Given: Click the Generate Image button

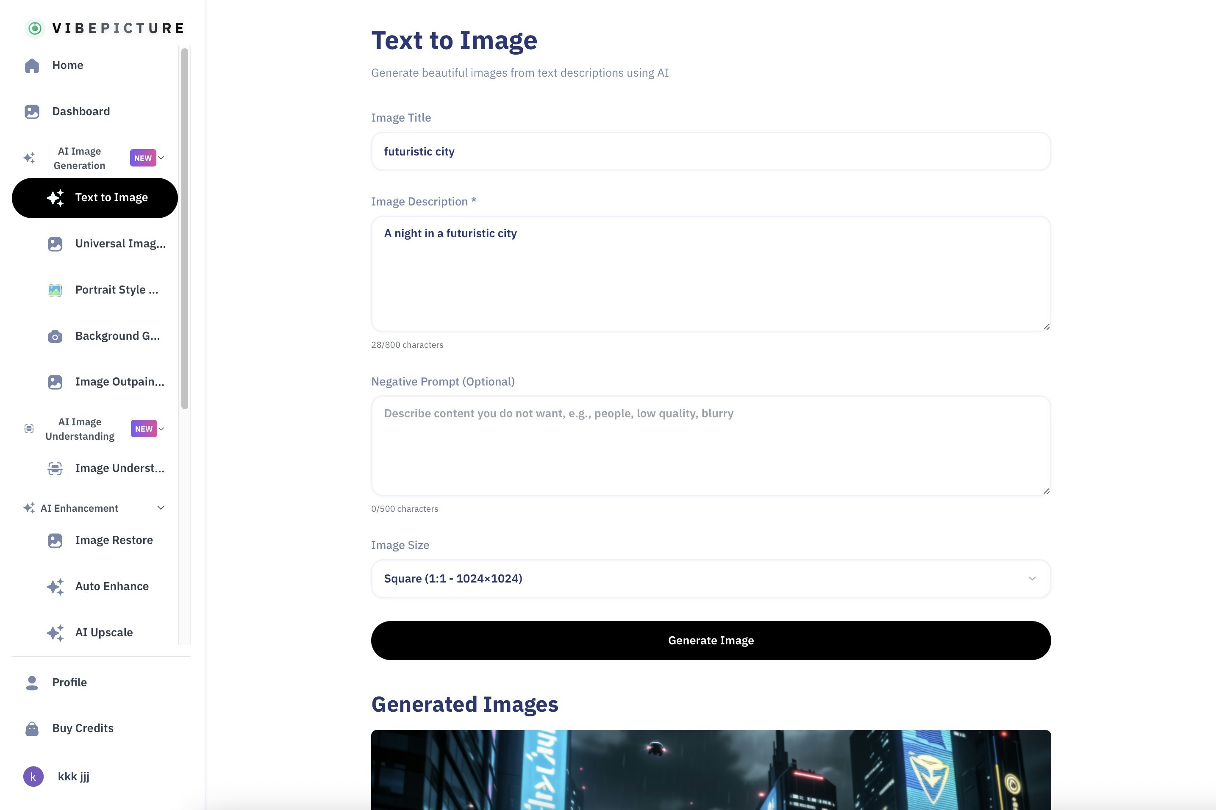Looking at the screenshot, I should coord(710,640).
